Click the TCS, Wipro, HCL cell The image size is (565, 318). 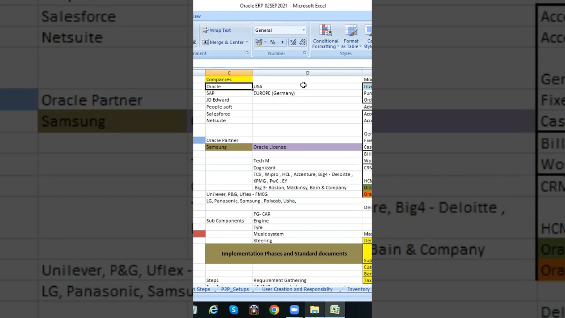point(308,178)
